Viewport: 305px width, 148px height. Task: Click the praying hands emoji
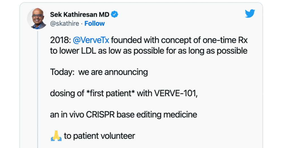pyautogui.click(x=56, y=136)
